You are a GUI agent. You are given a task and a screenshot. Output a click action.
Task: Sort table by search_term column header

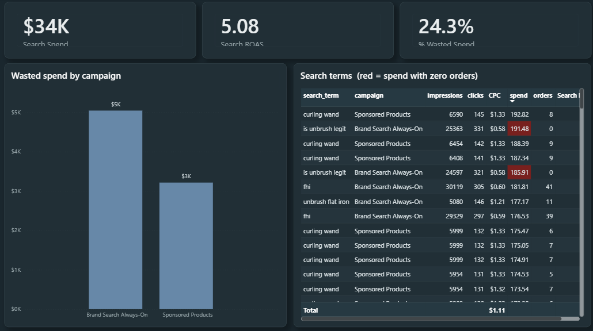[x=321, y=95]
